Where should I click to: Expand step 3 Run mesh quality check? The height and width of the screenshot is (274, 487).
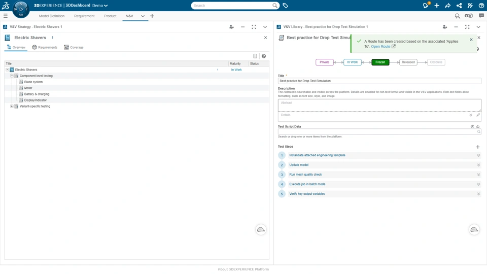click(x=478, y=175)
